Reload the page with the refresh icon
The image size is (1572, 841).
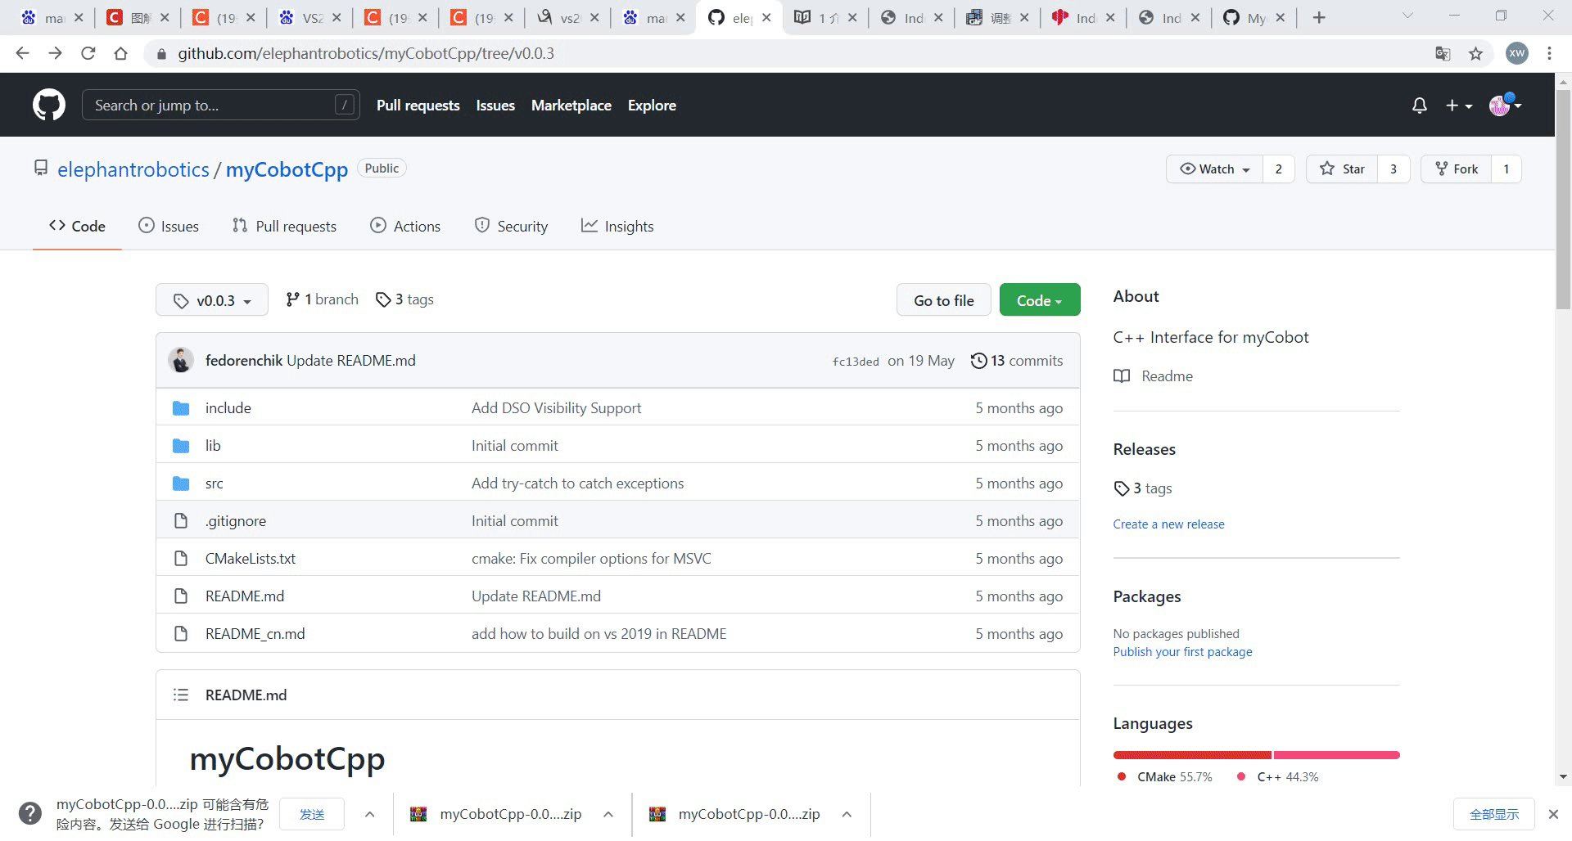88,54
